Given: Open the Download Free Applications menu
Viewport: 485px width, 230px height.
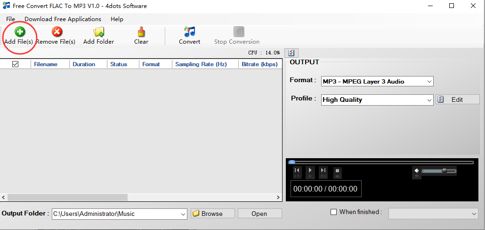Looking at the screenshot, I should pos(63,19).
